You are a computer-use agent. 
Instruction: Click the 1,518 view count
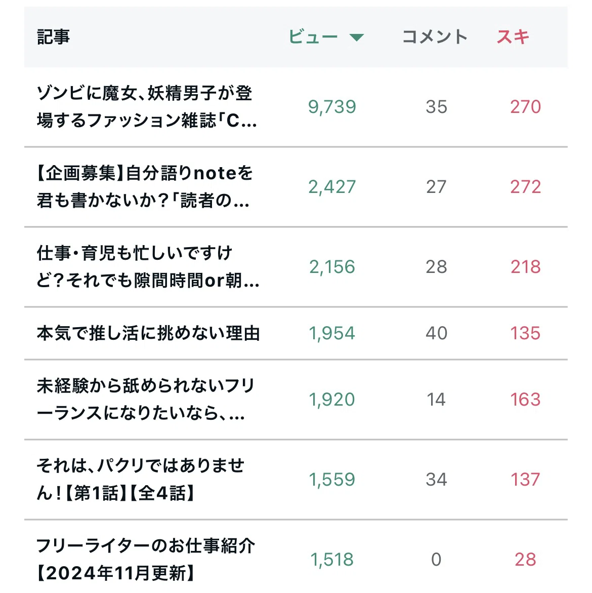coord(332,560)
